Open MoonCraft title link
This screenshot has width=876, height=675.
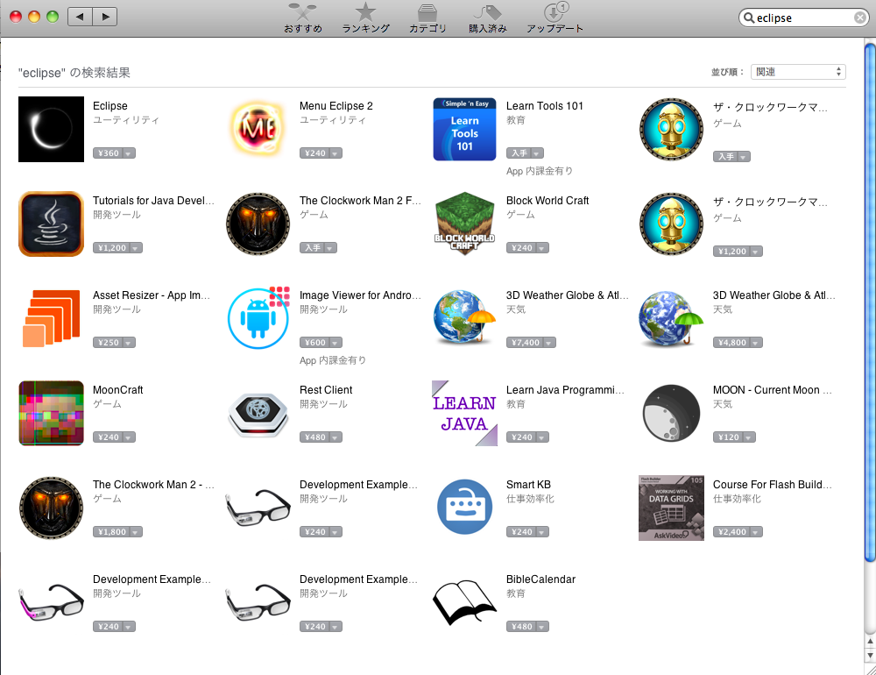tap(118, 390)
